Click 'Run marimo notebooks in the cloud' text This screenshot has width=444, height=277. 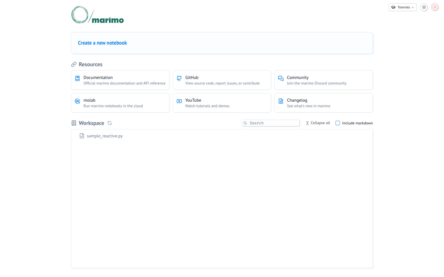point(113,106)
